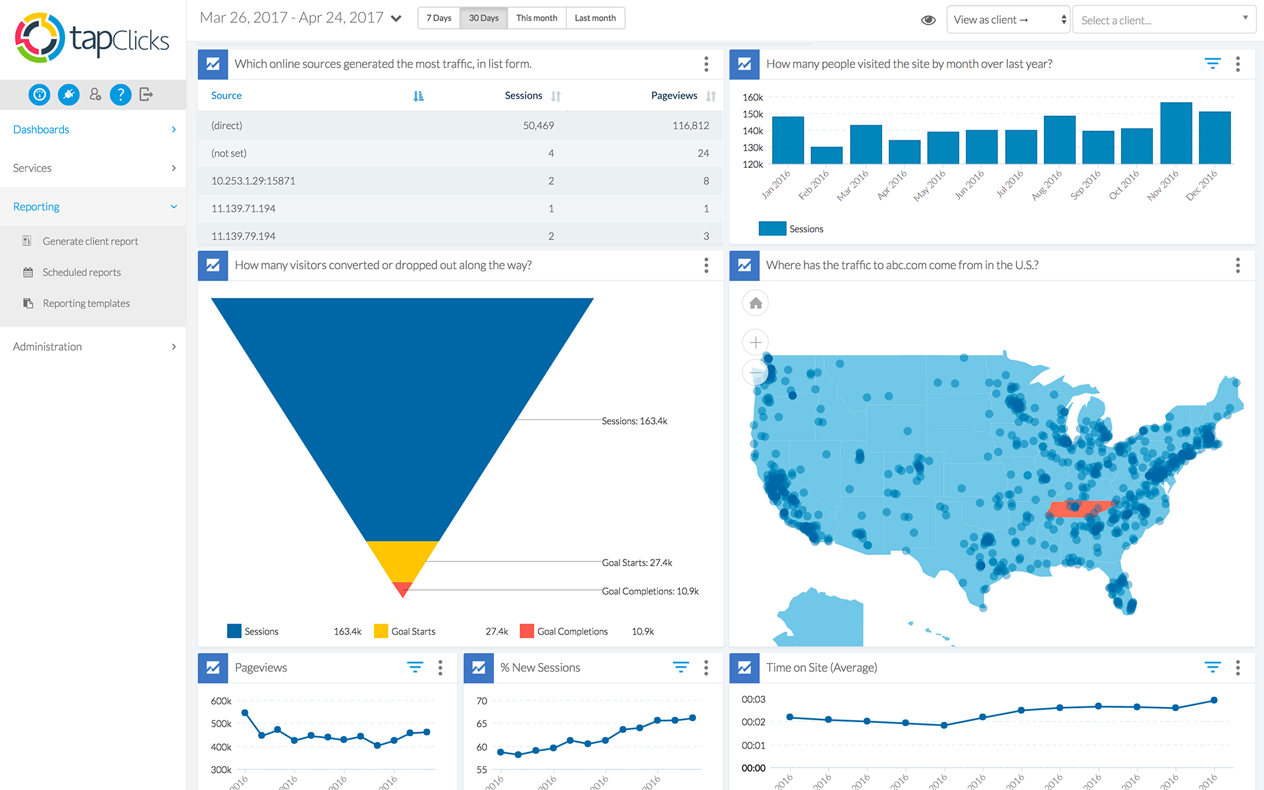The width and height of the screenshot is (1264, 790).
Task: Open Scheduled reports link
Action: point(82,273)
